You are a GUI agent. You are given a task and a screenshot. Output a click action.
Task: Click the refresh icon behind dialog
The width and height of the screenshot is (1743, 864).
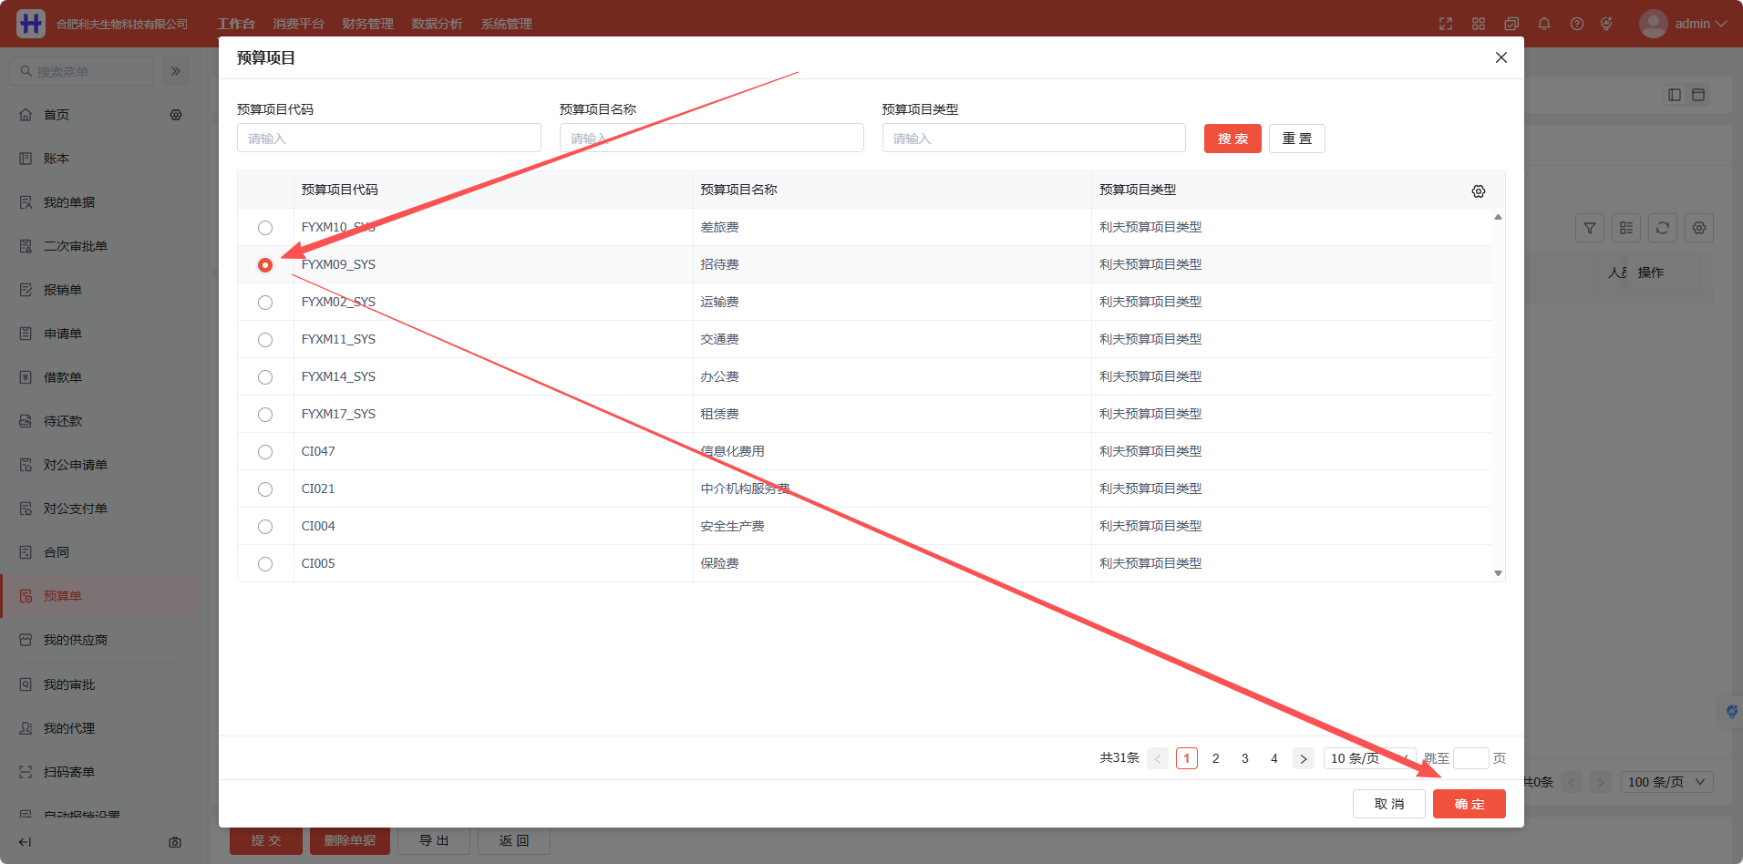[1663, 228]
